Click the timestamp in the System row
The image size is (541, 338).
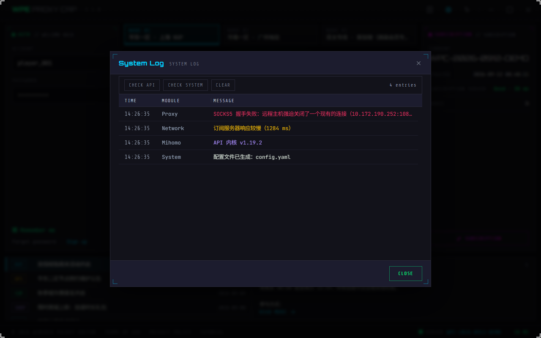coord(137,157)
